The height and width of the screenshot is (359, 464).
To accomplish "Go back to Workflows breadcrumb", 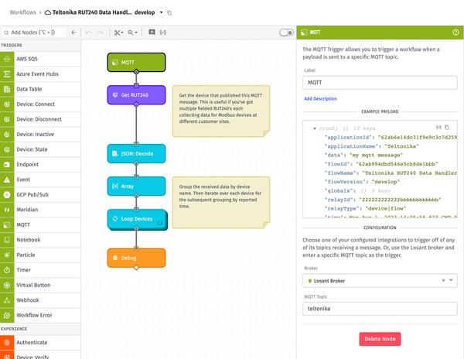I will pos(22,12).
